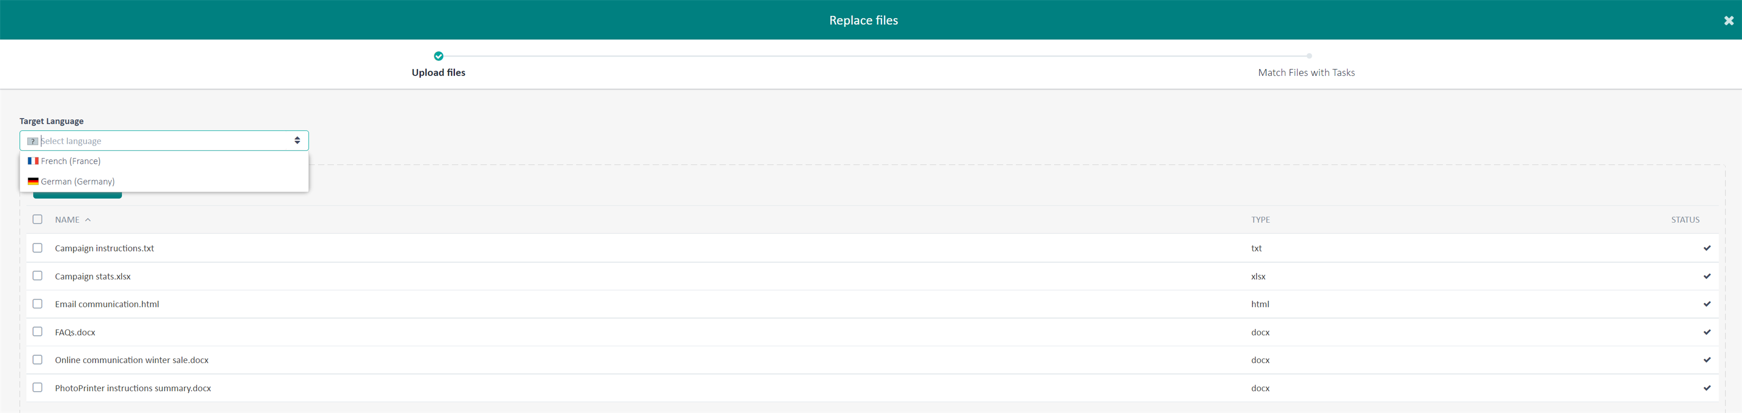Click the German flag icon

(x=32, y=181)
